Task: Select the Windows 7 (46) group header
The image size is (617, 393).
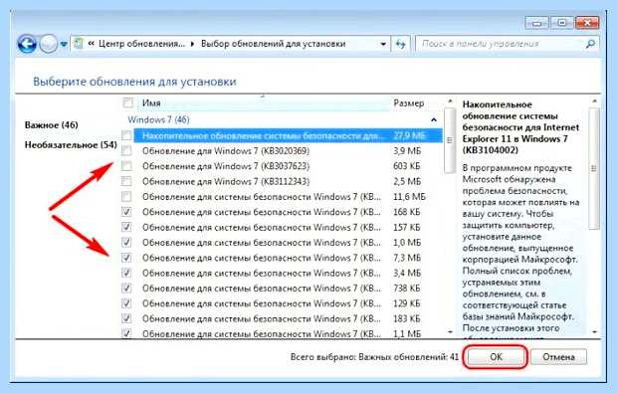Action: tap(158, 119)
